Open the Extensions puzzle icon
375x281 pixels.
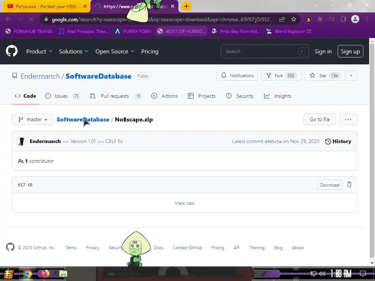(320, 19)
